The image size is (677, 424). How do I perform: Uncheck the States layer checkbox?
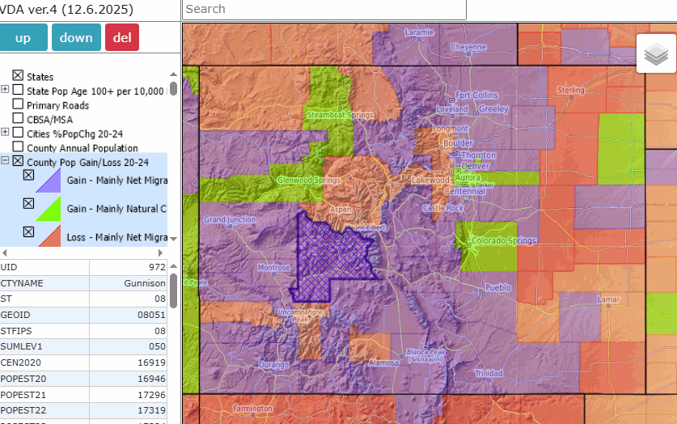tap(18, 76)
